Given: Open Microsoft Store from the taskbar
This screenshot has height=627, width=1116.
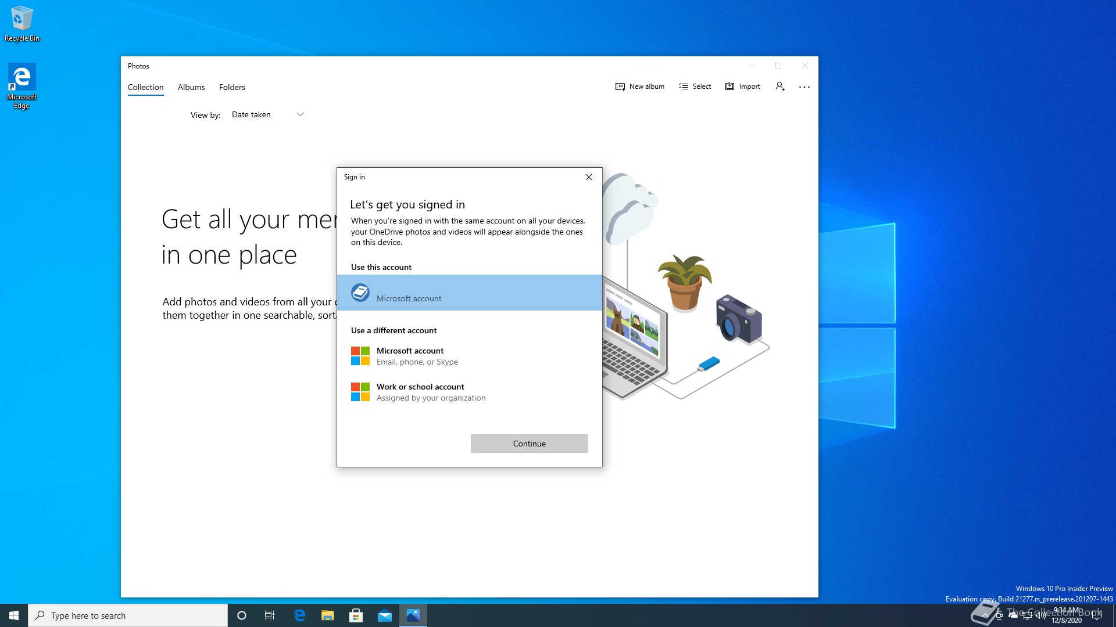Looking at the screenshot, I should (356, 615).
